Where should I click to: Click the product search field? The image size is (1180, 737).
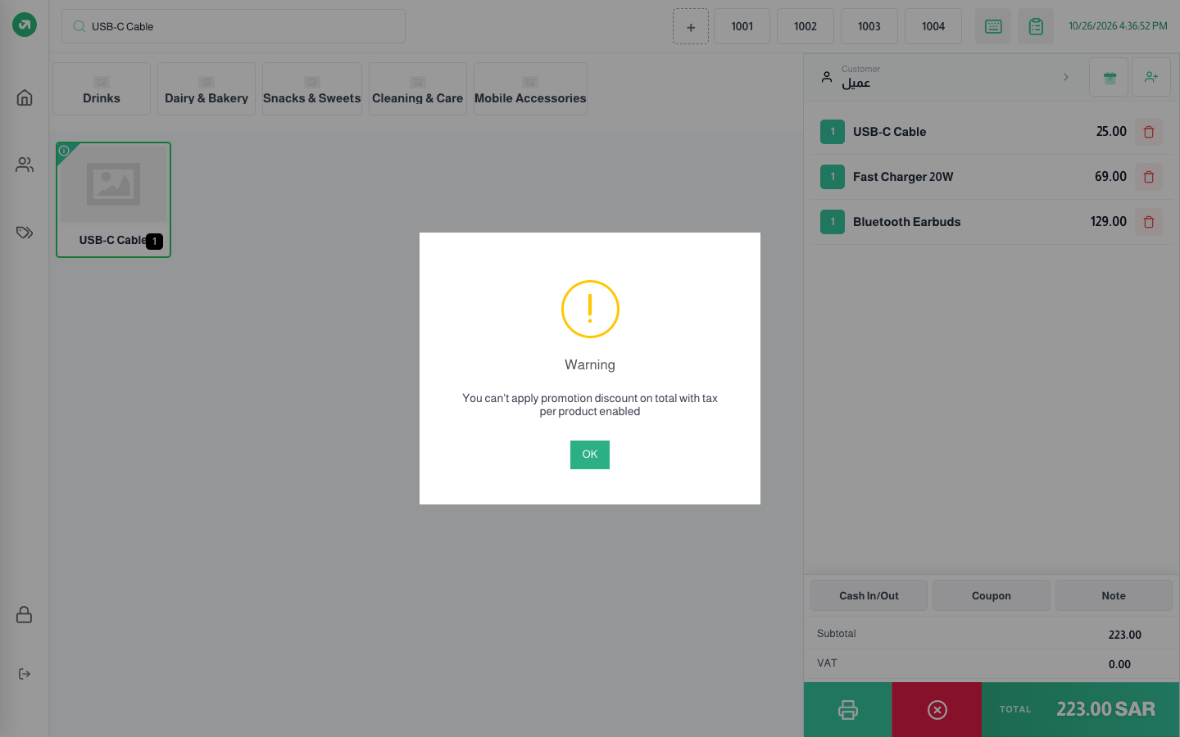pyautogui.click(x=234, y=26)
